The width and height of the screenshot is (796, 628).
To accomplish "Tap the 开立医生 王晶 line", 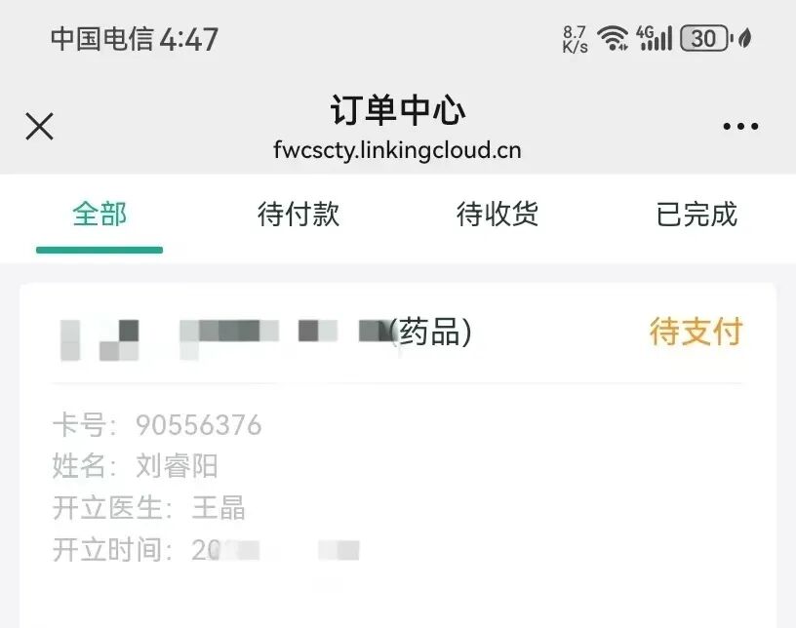I will click(148, 508).
